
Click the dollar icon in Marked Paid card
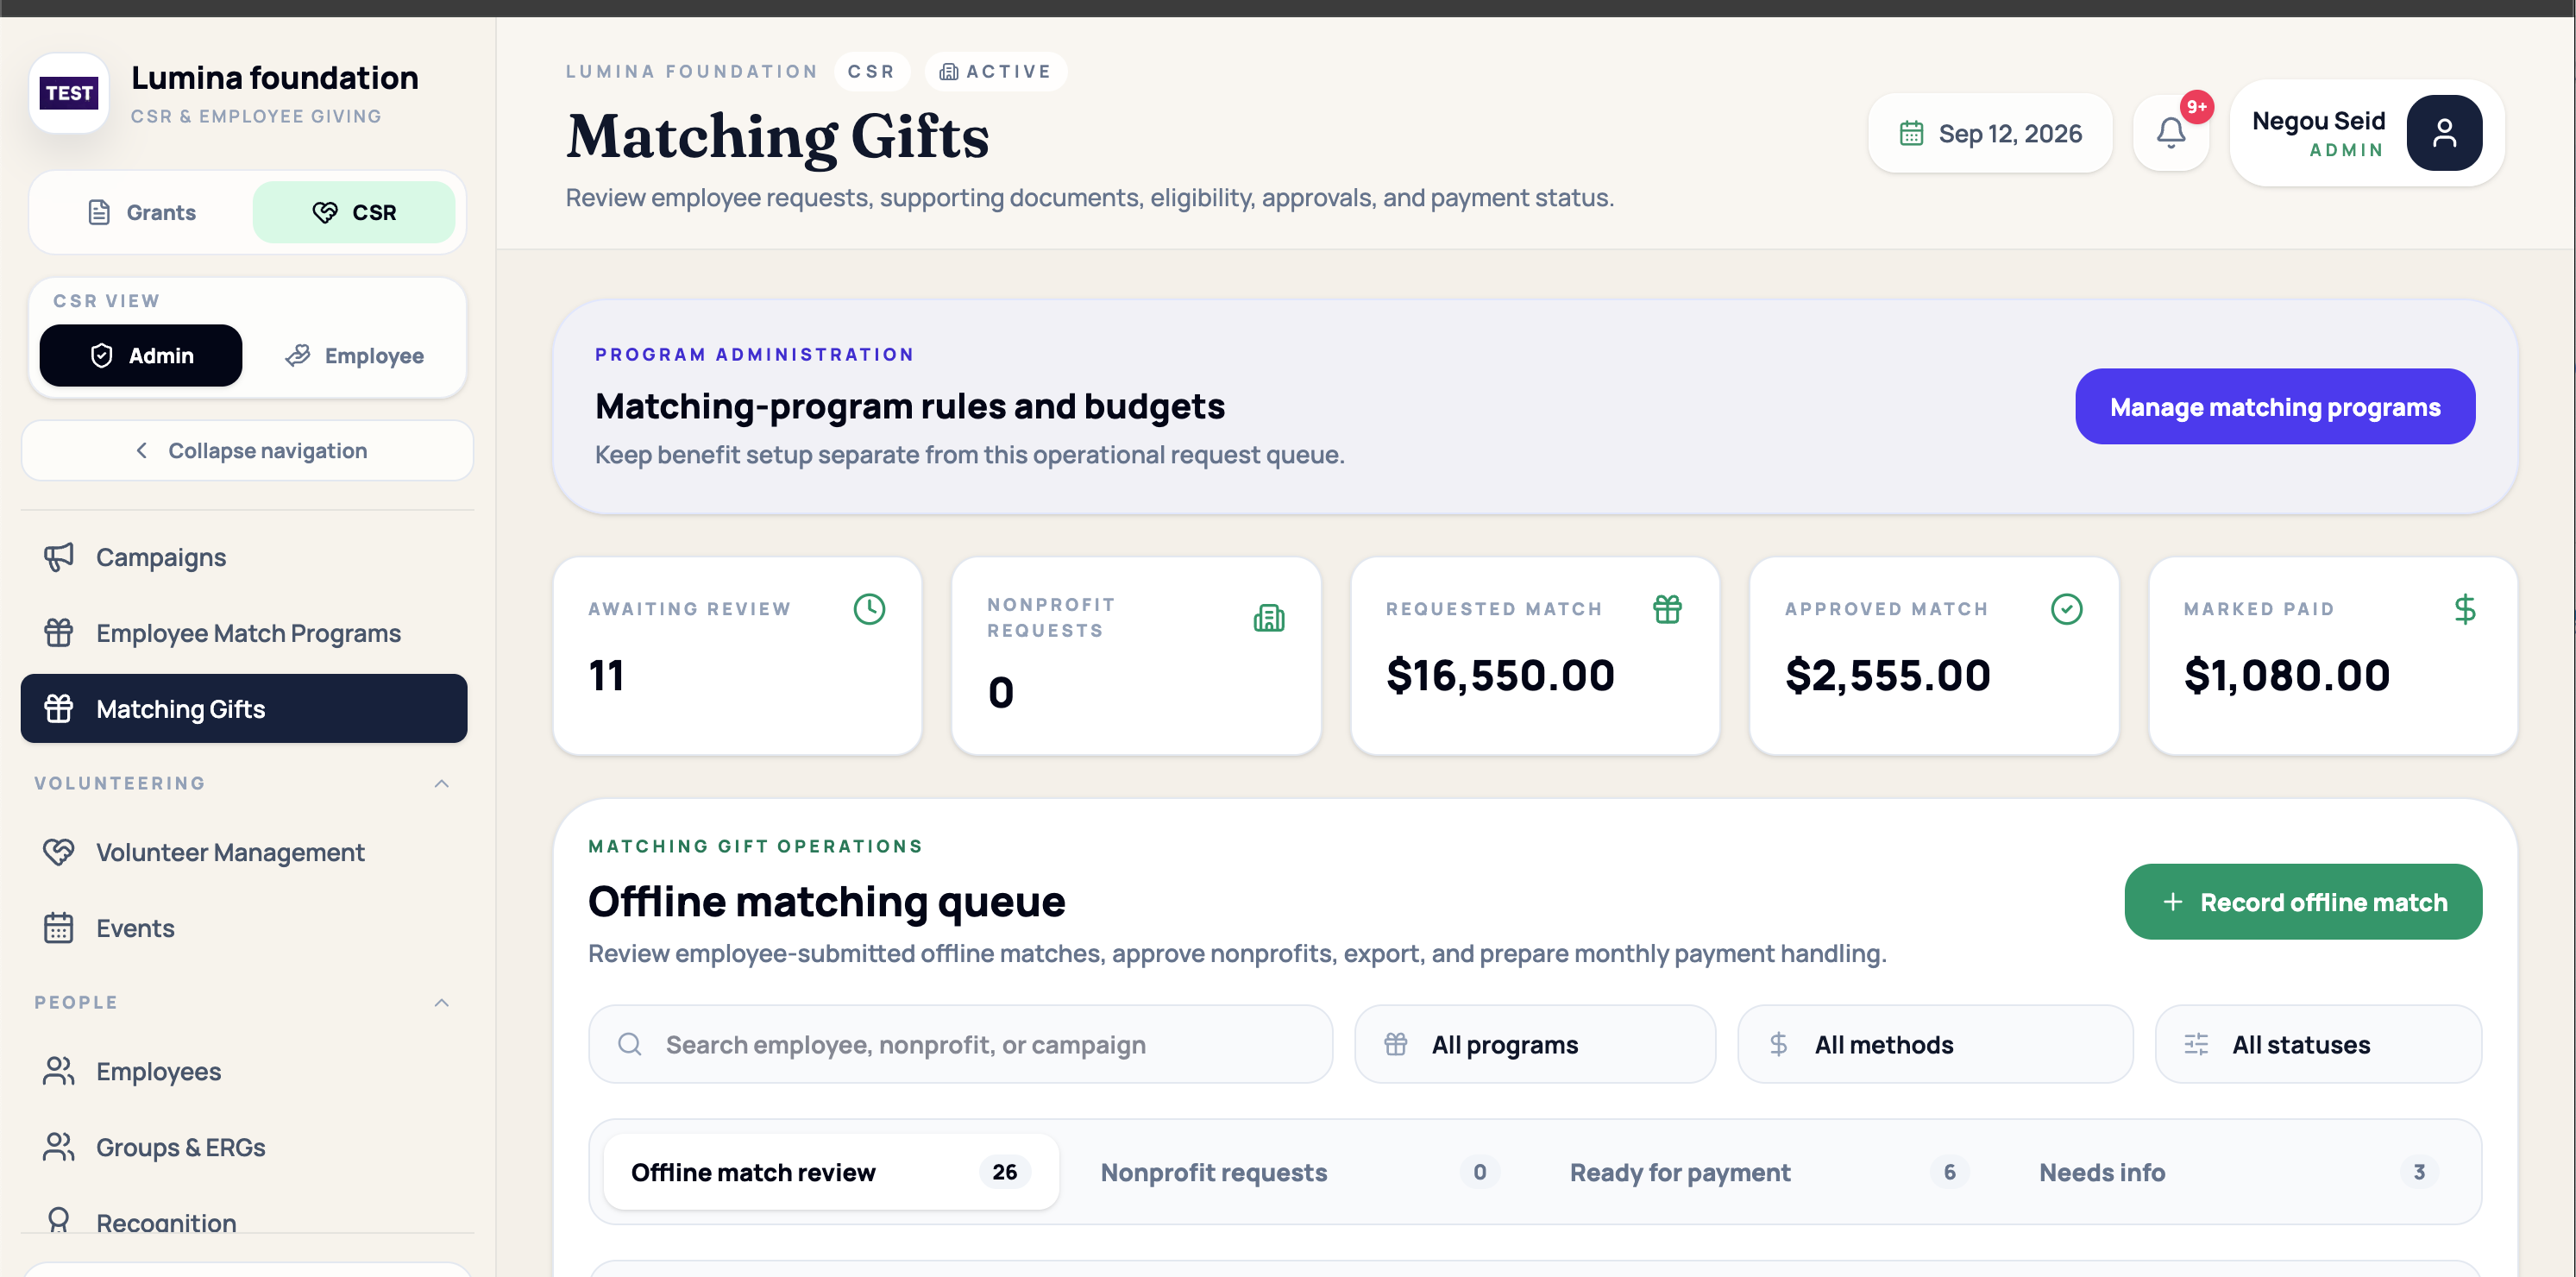[x=2465, y=609]
